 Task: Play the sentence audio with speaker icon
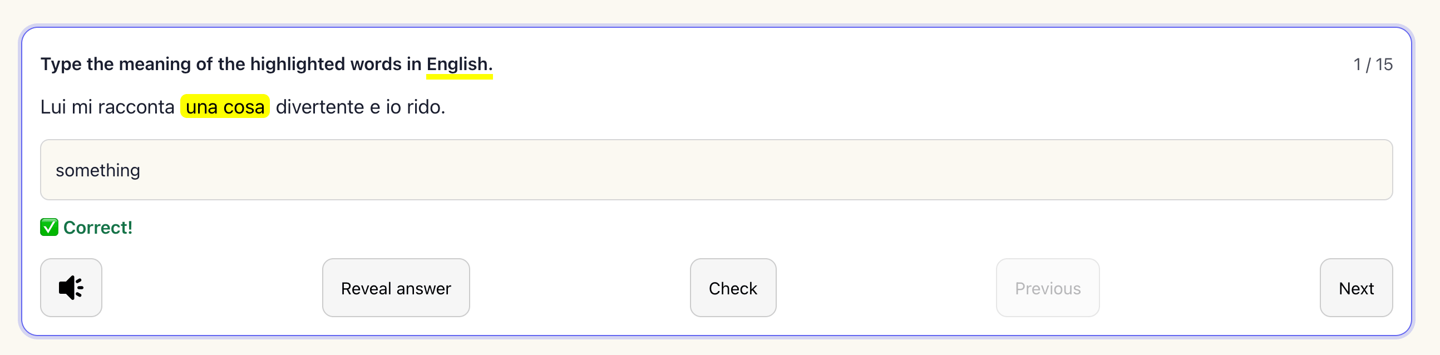(x=71, y=288)
